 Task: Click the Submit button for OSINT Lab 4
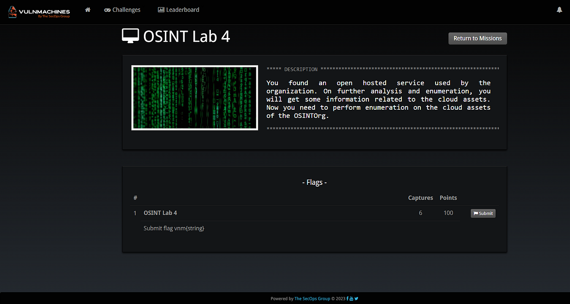[483, 213]
